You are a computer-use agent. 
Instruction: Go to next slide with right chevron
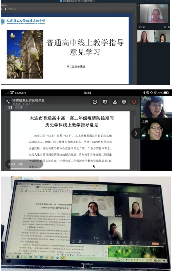[x=136, y=133]
